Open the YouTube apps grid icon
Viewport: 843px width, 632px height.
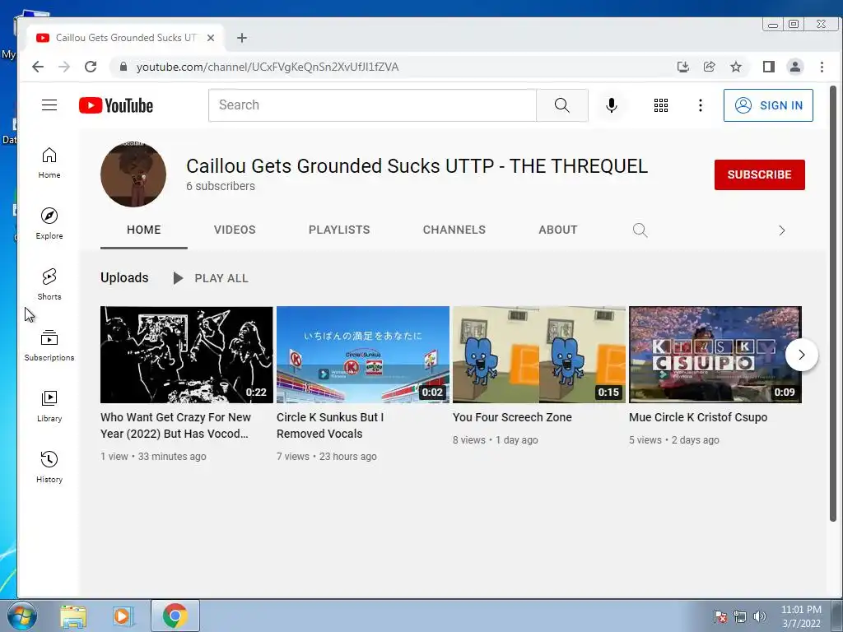[x=661, y=105]
